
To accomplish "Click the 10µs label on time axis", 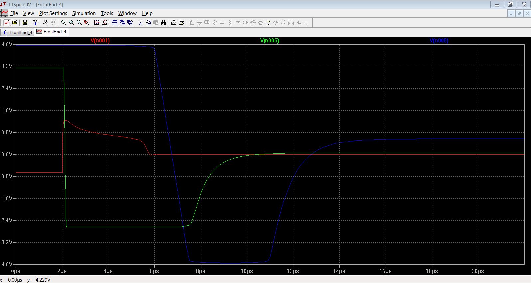I will pos(247,271).
